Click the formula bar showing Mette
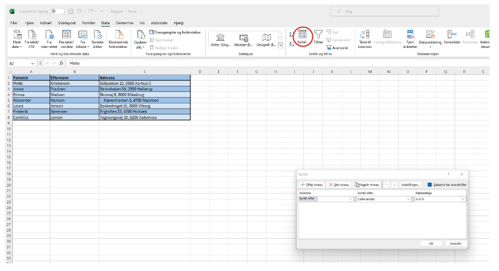 (277, 63)
